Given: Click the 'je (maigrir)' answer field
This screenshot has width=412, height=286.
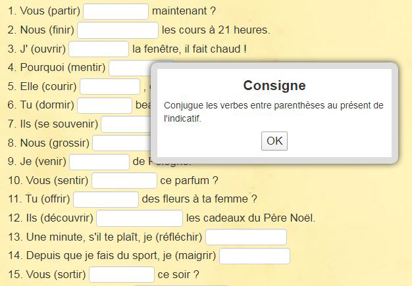Looking at the screenshot, I should click(x=255, y=256).
